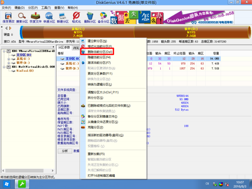The width and height of the screenshot is (252, 189).
Task: Choose 建立新分区(N) from context menu
Action: coord(113,41)
